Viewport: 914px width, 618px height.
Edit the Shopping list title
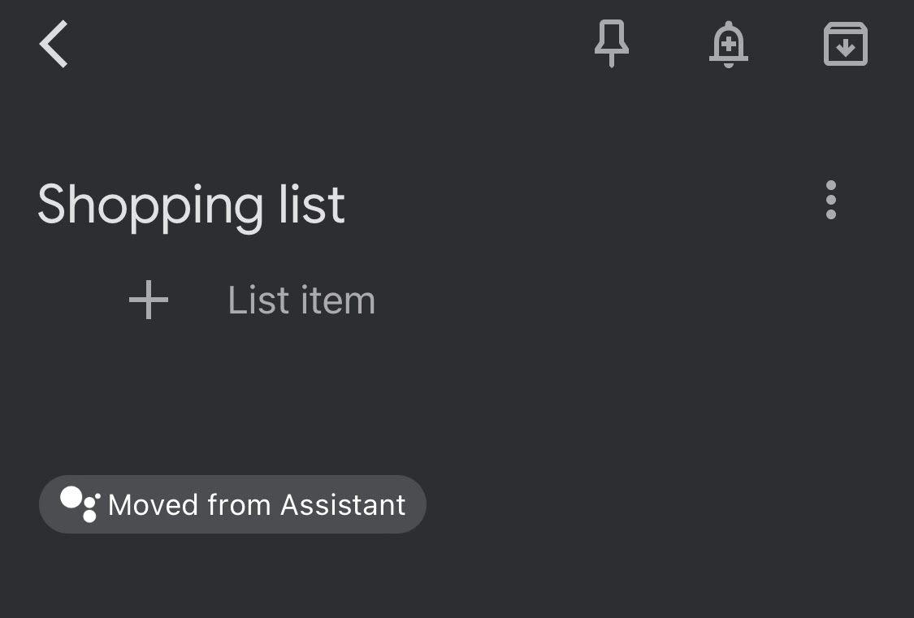pos(191,204)
